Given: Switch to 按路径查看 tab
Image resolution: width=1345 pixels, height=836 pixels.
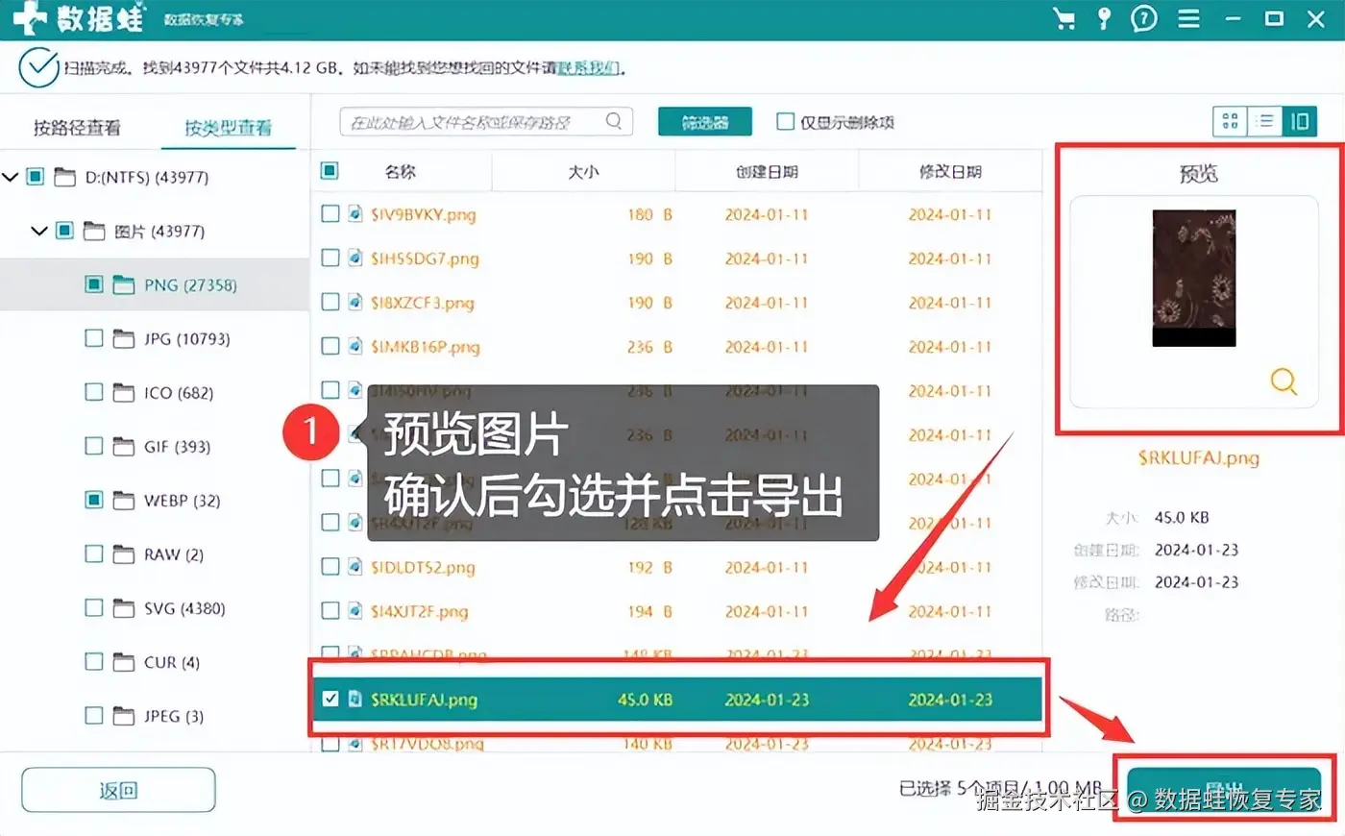Looking at the screenshot, I should pyautogui.click(x=77, y=127).
